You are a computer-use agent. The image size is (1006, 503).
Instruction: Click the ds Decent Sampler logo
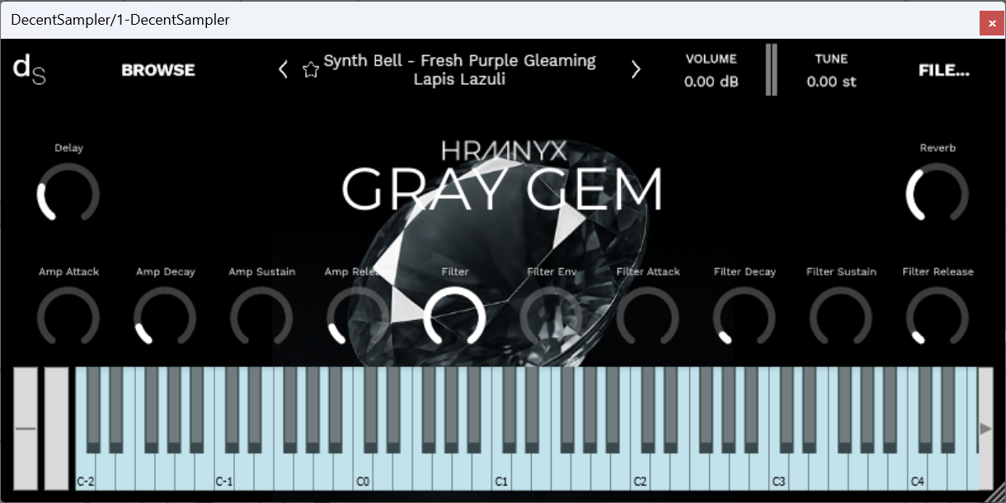click(x=28, y=69)
